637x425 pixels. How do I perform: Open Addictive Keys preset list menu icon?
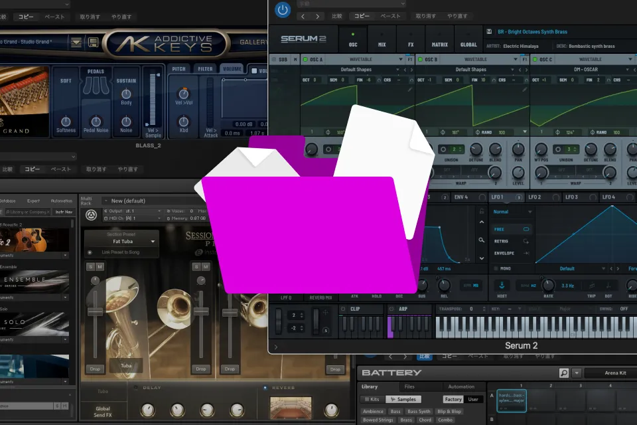76,42
